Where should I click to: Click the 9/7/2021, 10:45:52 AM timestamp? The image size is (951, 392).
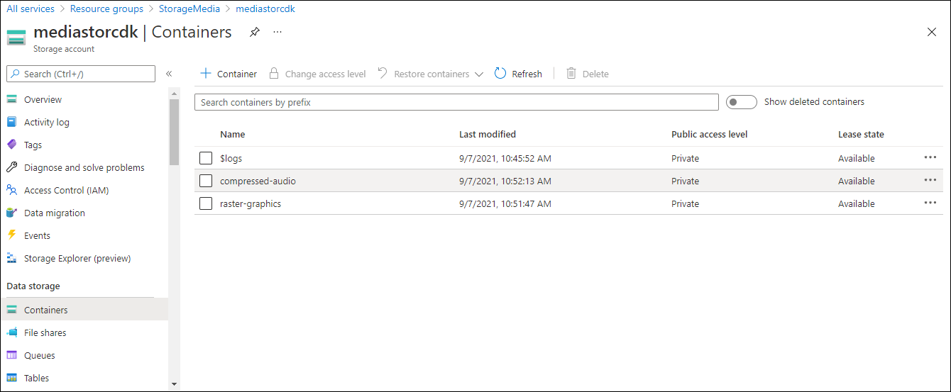pyautogui.click(x=505, y=158)
